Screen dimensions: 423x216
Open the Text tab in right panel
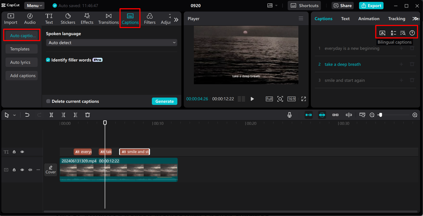coord(345,19)
